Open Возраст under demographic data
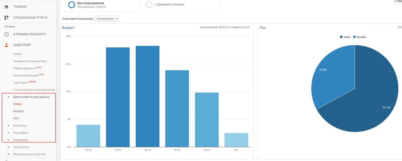The image size is (402, 161). tap(19, 111)
